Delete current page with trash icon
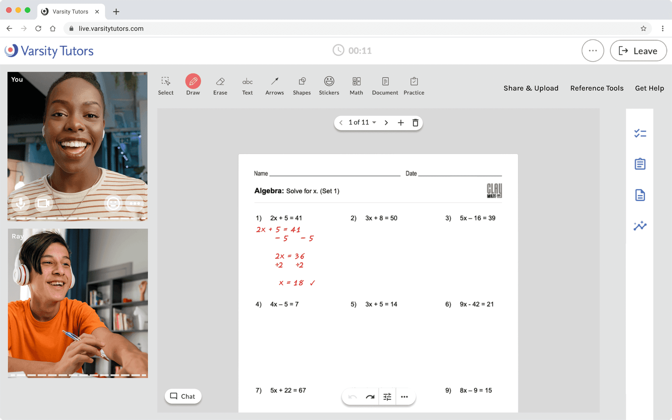The image size is (672, 420). [x=415, y=122]
